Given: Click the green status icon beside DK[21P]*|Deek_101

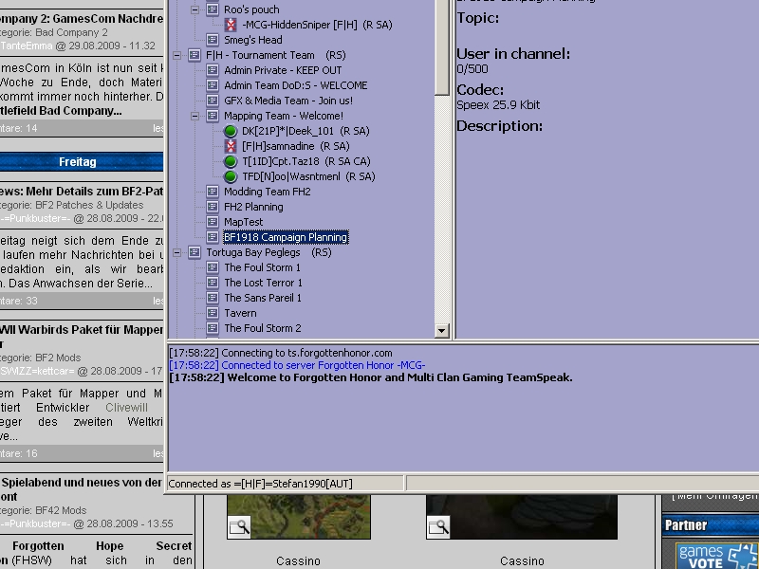Looking at the screenshot, I should click(x=231, y=131).
